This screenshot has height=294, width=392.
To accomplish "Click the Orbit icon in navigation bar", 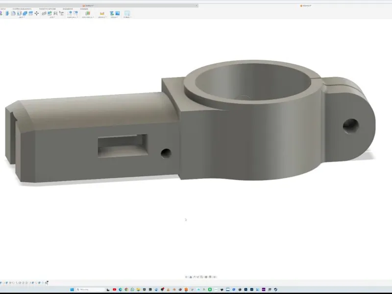I will [x=186, y=277].
